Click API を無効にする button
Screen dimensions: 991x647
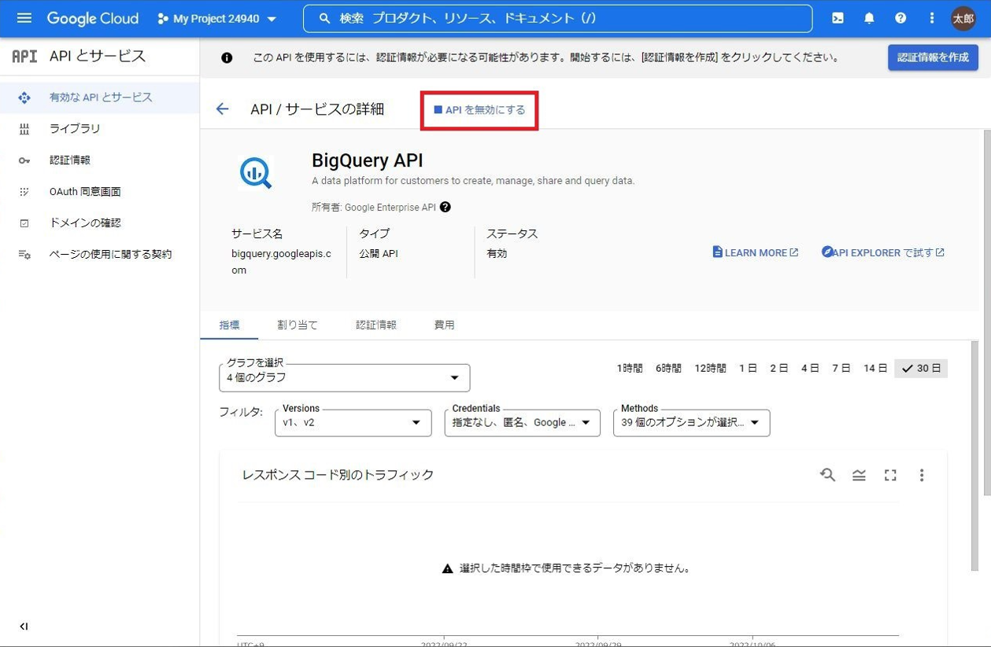coord(479,110)
